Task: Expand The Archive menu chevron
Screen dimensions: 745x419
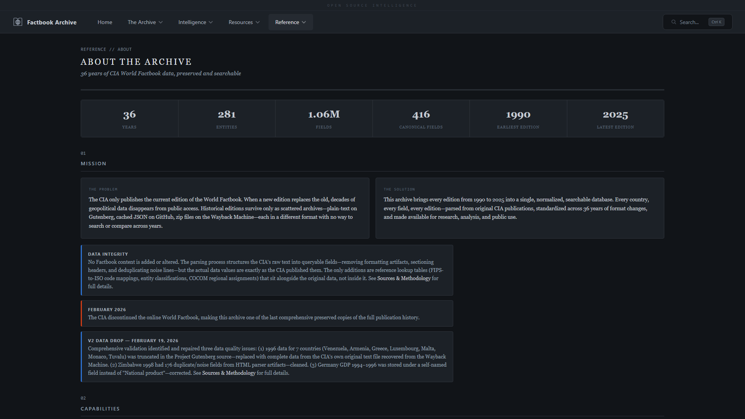Action: click(161, 23)
